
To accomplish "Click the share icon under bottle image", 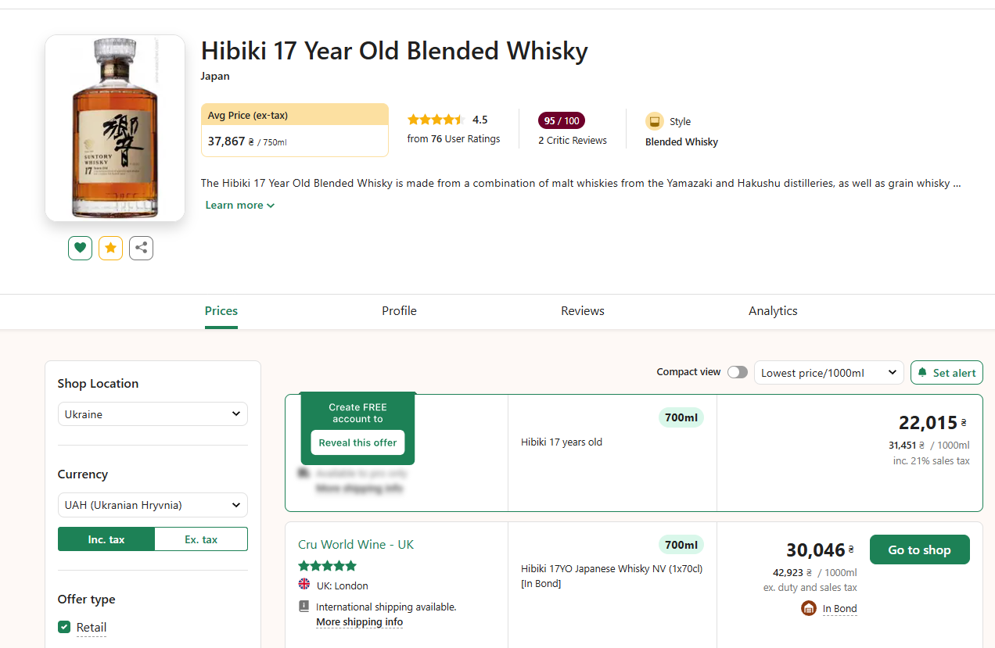I will 141,248.
